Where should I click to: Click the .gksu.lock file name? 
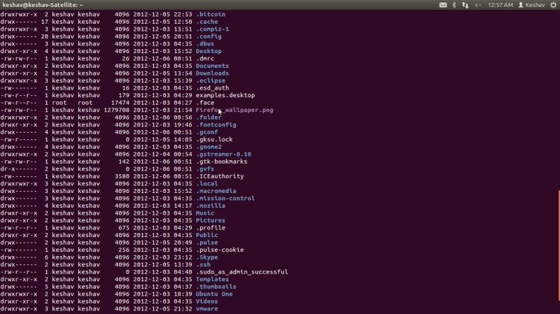214,139
